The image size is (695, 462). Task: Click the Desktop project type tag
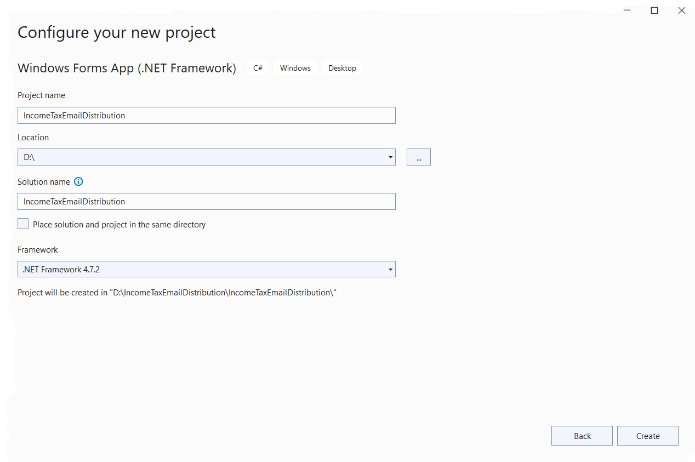coord(342,68)
